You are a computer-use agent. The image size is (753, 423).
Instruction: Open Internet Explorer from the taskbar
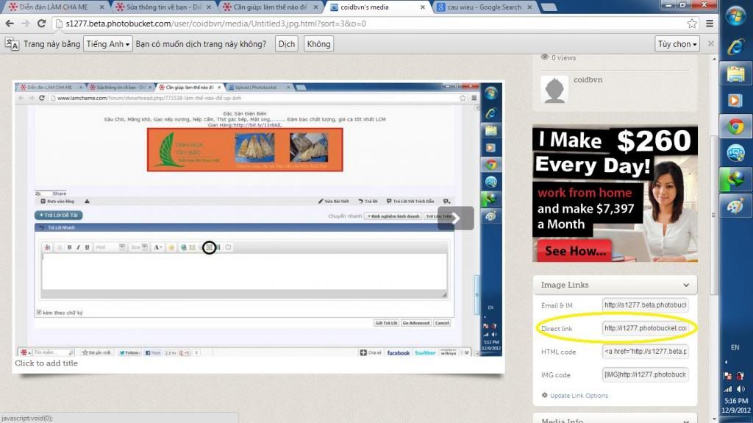coord(735,46)
